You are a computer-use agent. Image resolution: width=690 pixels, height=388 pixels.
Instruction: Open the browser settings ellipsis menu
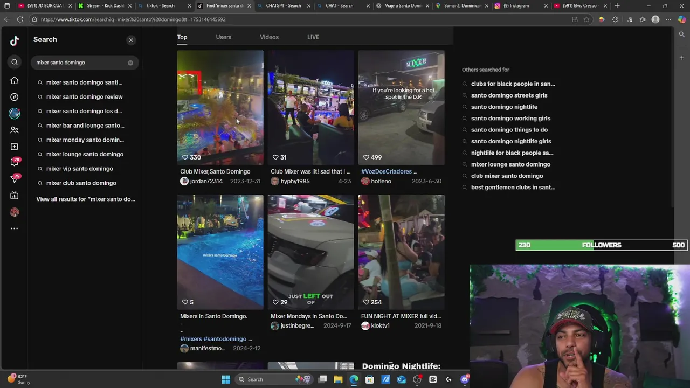668,19
